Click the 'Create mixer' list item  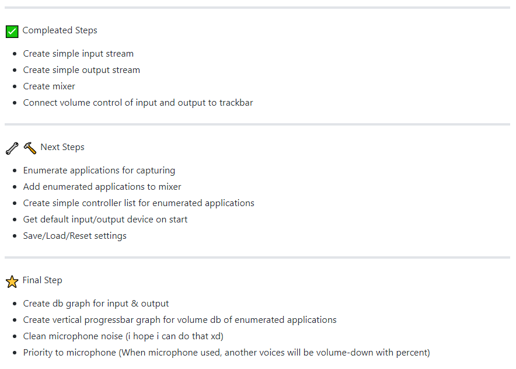49,86
